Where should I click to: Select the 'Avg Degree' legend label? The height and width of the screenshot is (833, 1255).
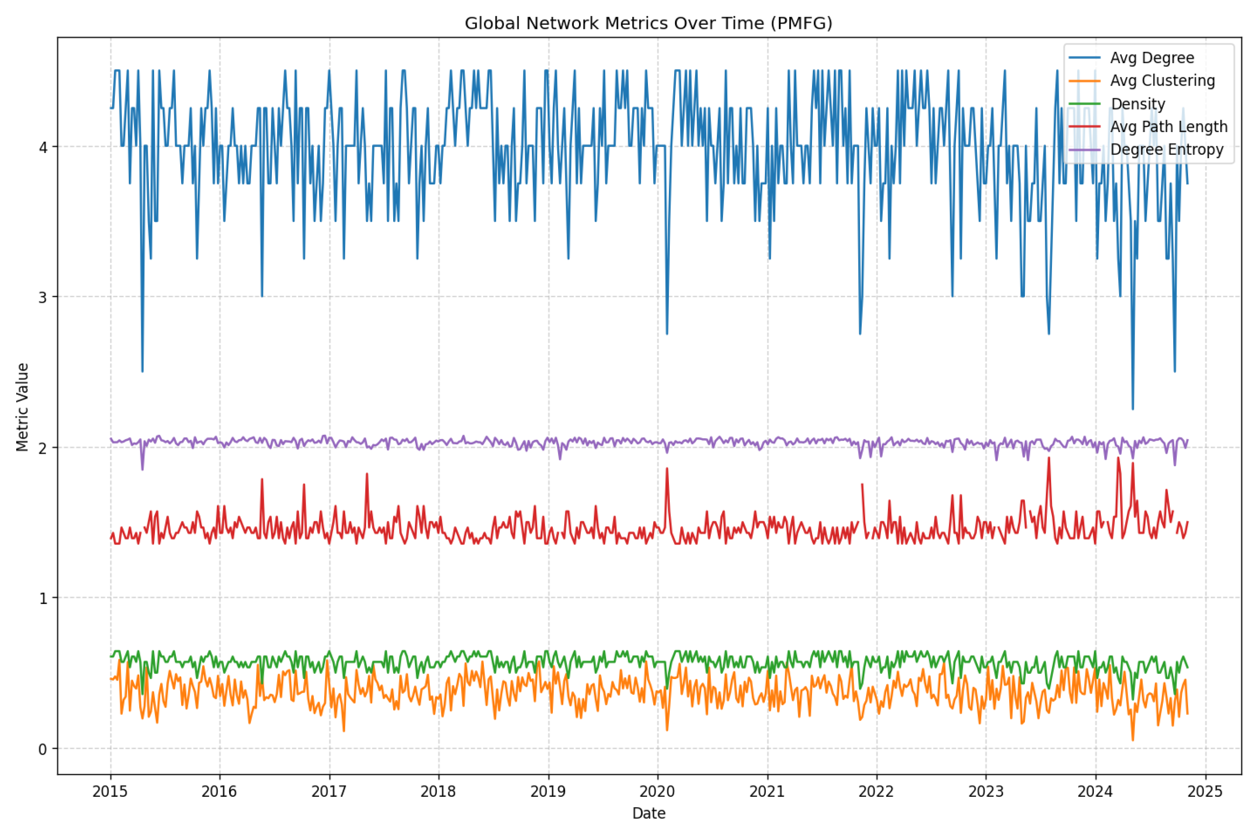[1151, 57]
